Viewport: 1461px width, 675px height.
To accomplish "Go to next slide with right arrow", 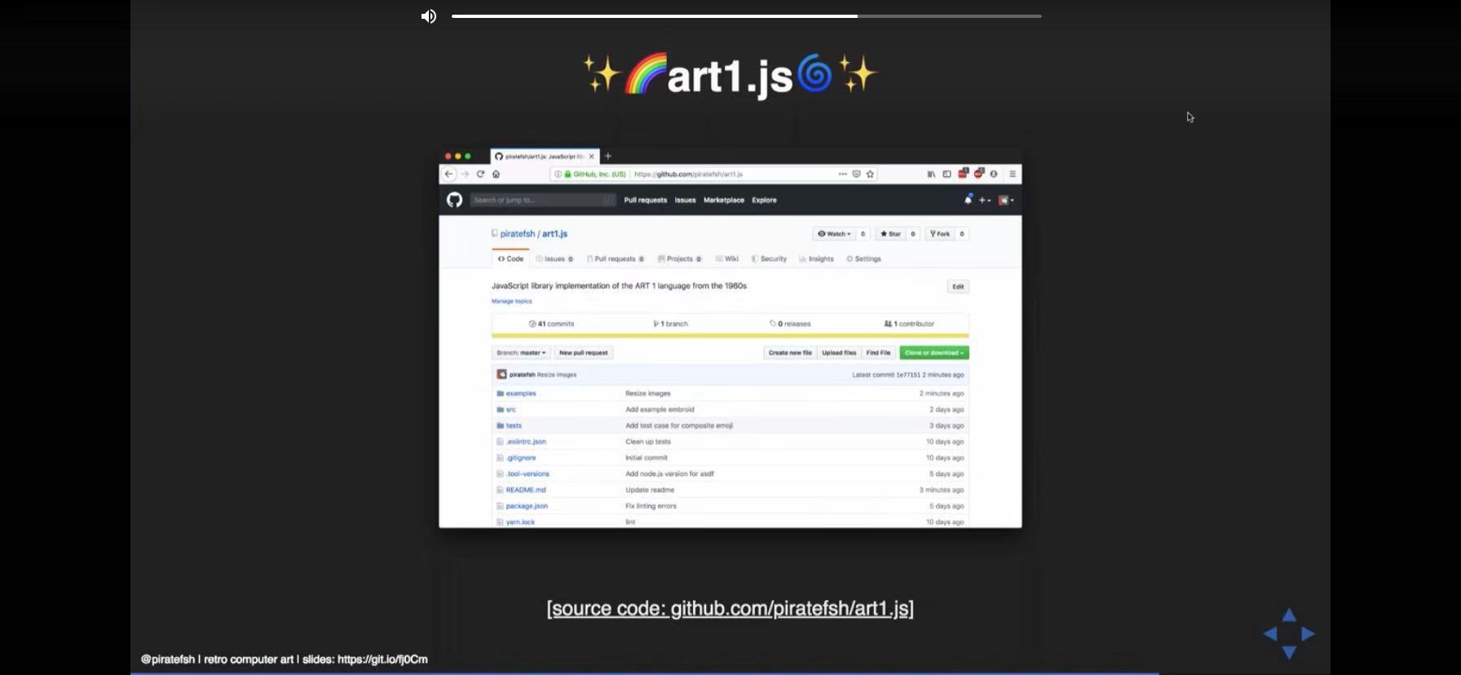I will [1309, 633].
